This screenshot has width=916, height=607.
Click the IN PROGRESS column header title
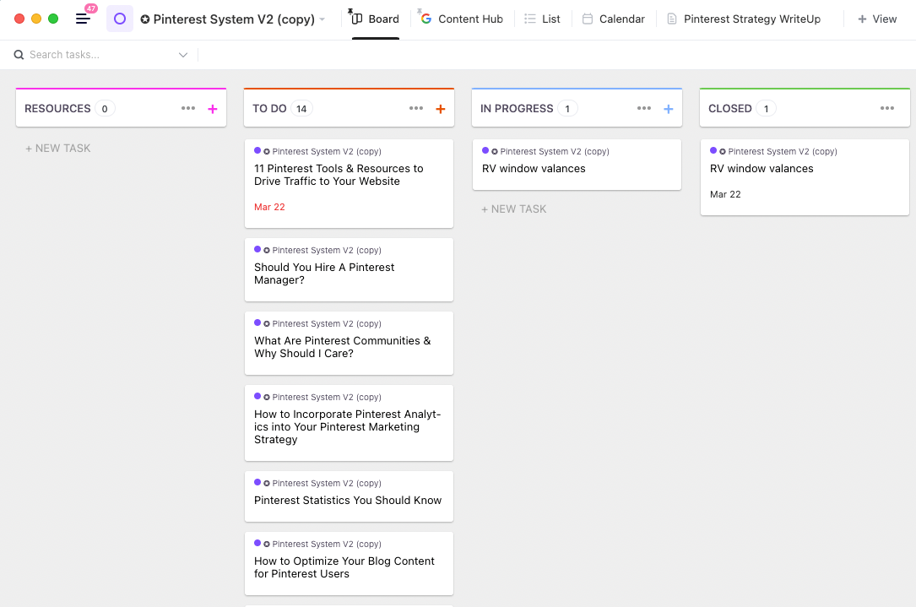tap(517, 109)
